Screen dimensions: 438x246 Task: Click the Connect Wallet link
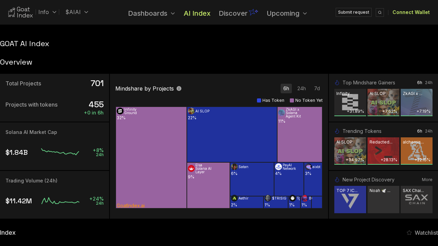(x=411, y=12)
